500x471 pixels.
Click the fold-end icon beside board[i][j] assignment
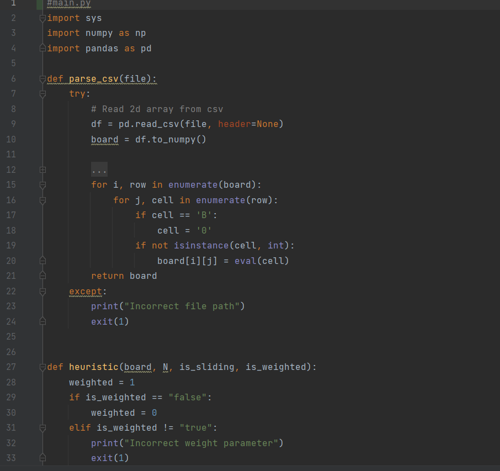point(42,261)
